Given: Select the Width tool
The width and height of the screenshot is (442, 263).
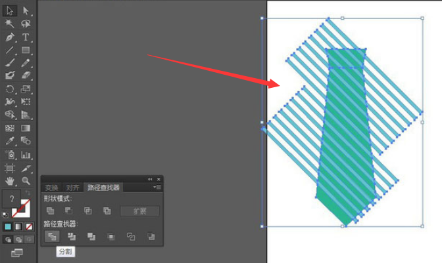Looking at the screenshot, I should 10,102.
